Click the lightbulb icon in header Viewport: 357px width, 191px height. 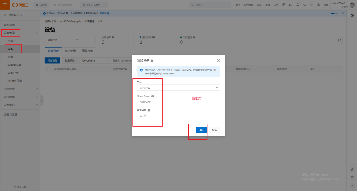point(311,5)
